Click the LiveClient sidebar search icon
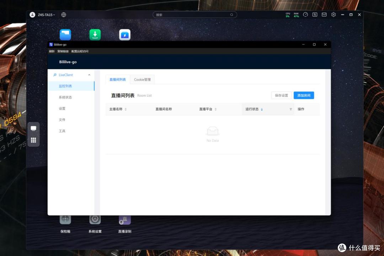Image resolution: width=384 pixels, height=256 pixels. tap(55, 75)
